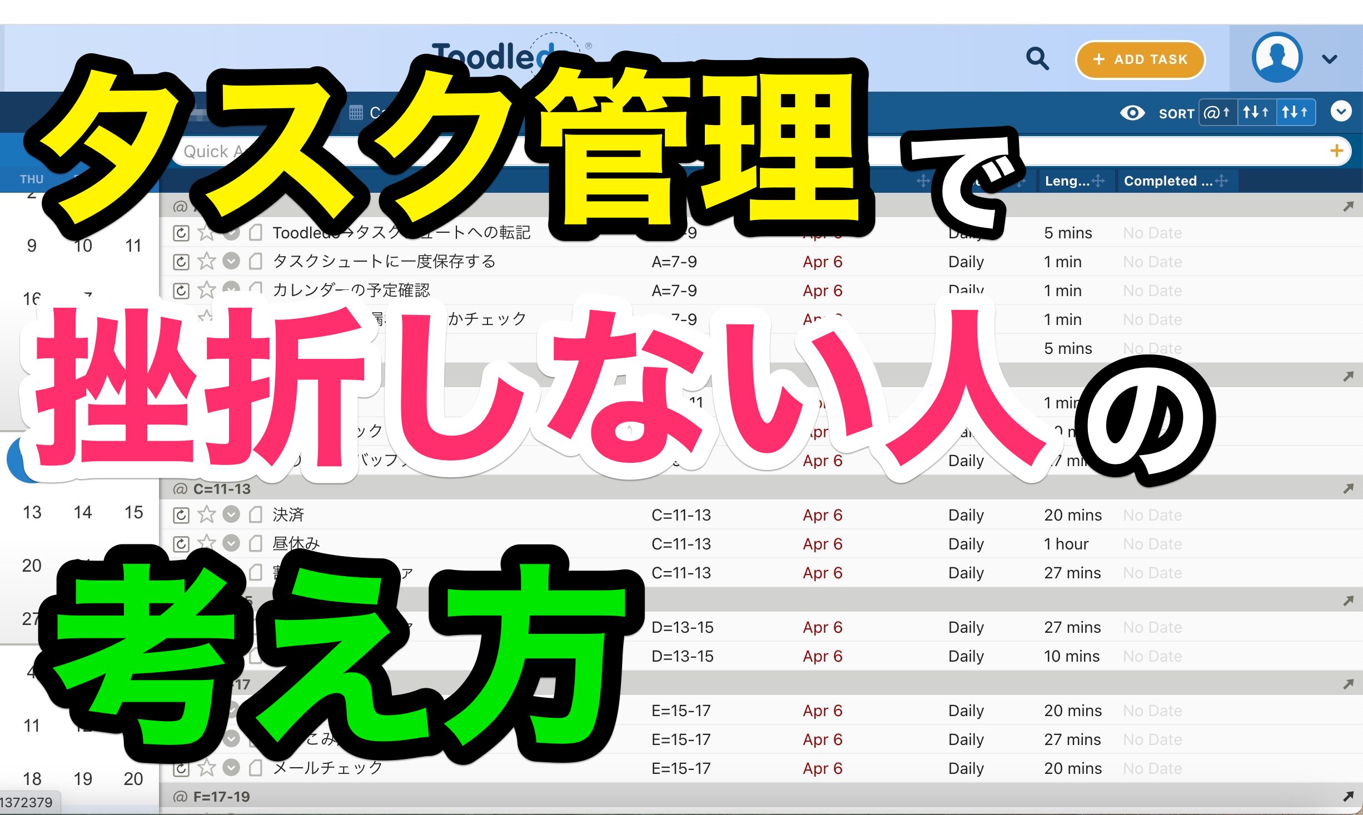Click the ADD TASK button
Image resolution: width=1363 pixels, height=815 pixels.
tap(1140, 59)
